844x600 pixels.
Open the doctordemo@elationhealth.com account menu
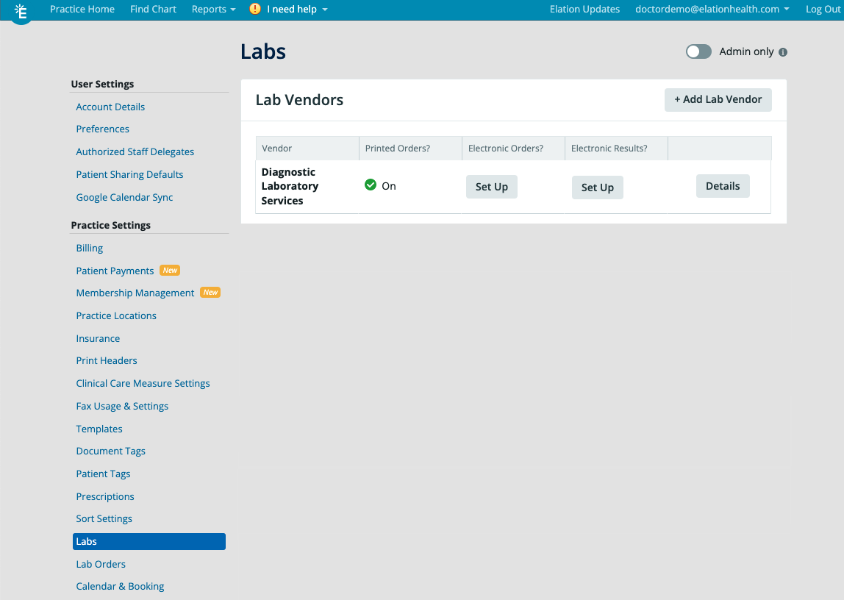pos(712,9)
